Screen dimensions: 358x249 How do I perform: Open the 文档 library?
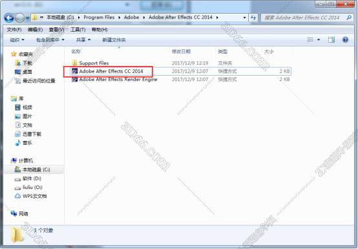click(x=27, y=125)
